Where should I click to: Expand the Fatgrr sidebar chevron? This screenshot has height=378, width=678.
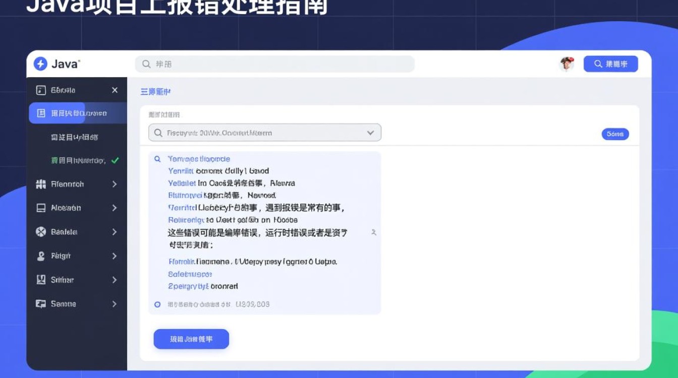[x=115, y=256]
